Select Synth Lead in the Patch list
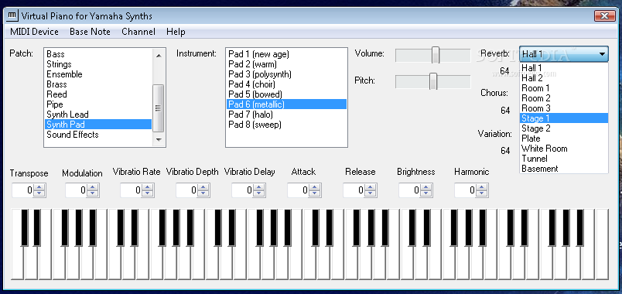 (98, 115)
